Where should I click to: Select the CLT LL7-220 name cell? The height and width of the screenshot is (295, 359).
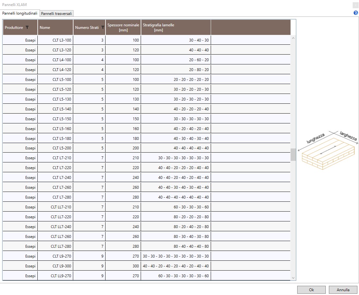pos(55,217)
